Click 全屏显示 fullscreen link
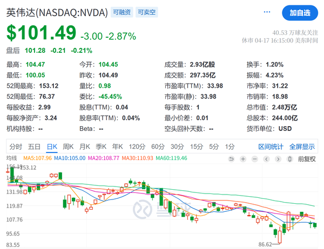Screen dimensions: 324x249 click(x=302, y=146)
